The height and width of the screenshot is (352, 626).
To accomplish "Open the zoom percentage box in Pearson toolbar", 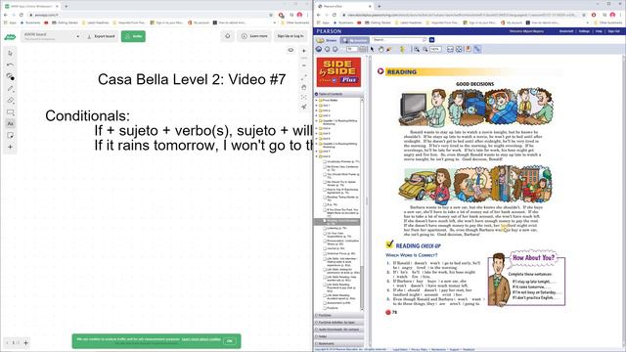I will tap(435, 49).
